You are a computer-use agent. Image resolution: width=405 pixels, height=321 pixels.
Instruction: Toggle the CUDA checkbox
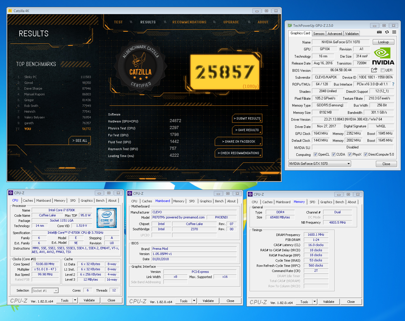[334, 154]
